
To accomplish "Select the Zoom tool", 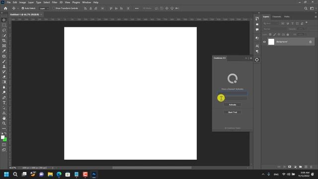I will point(4,123).
